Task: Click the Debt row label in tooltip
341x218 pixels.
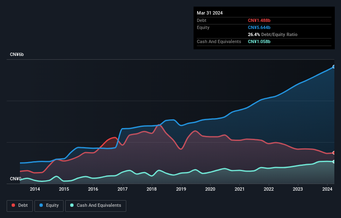Action: tap(201, 20)
